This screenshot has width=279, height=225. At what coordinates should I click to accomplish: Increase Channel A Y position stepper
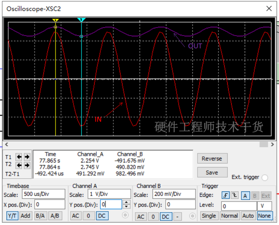[x=126, y=202]
